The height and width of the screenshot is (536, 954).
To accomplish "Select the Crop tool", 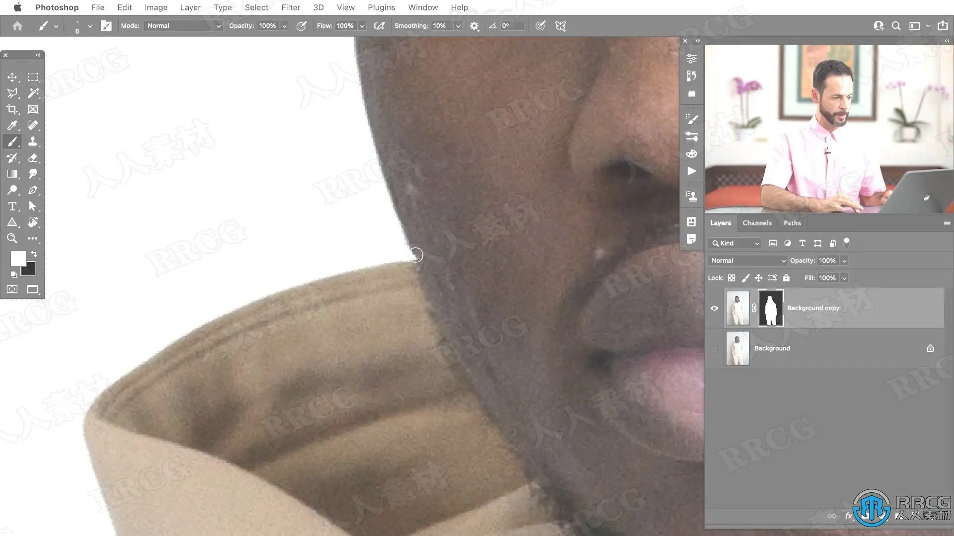I will pyautogui.click(x=12, y=109).
